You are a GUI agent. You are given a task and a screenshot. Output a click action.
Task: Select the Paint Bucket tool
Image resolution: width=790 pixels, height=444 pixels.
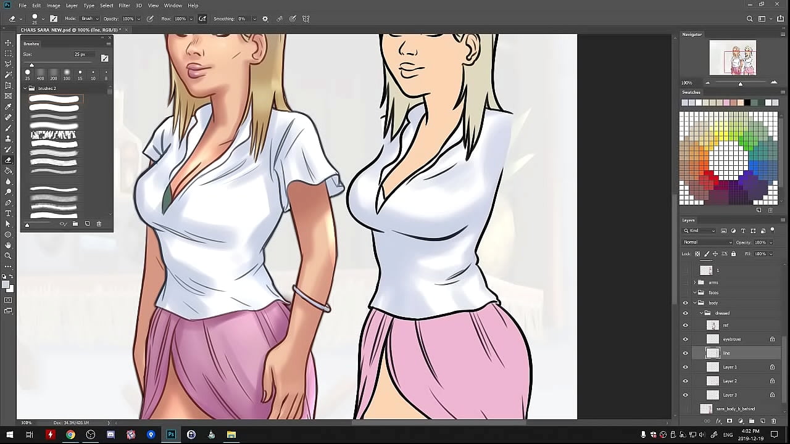pyautogui.click(x=8, y=171)
